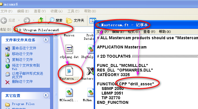Screen dimensions: 198x109
Task: Click the copy file task icon
Action: click(x=8, y=60)
